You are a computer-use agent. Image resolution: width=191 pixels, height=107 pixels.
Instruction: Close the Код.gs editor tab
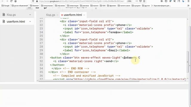coord(58,15)
